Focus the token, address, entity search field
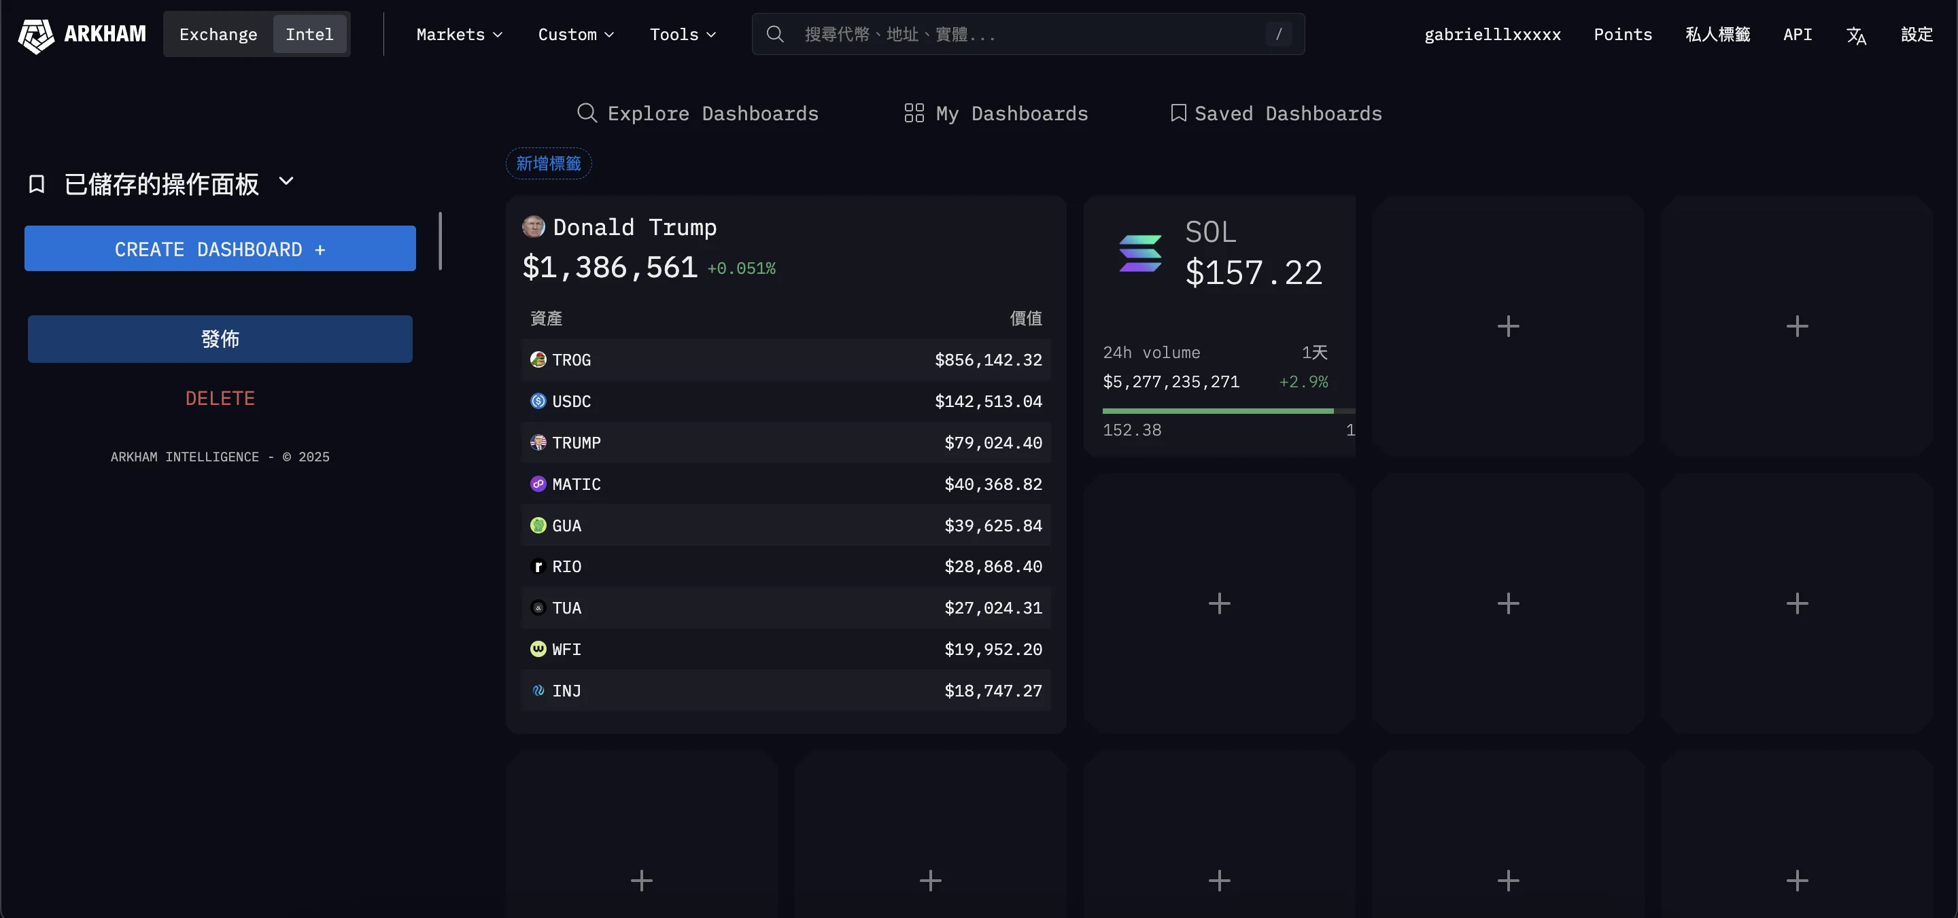 [x=1028, y=34]
